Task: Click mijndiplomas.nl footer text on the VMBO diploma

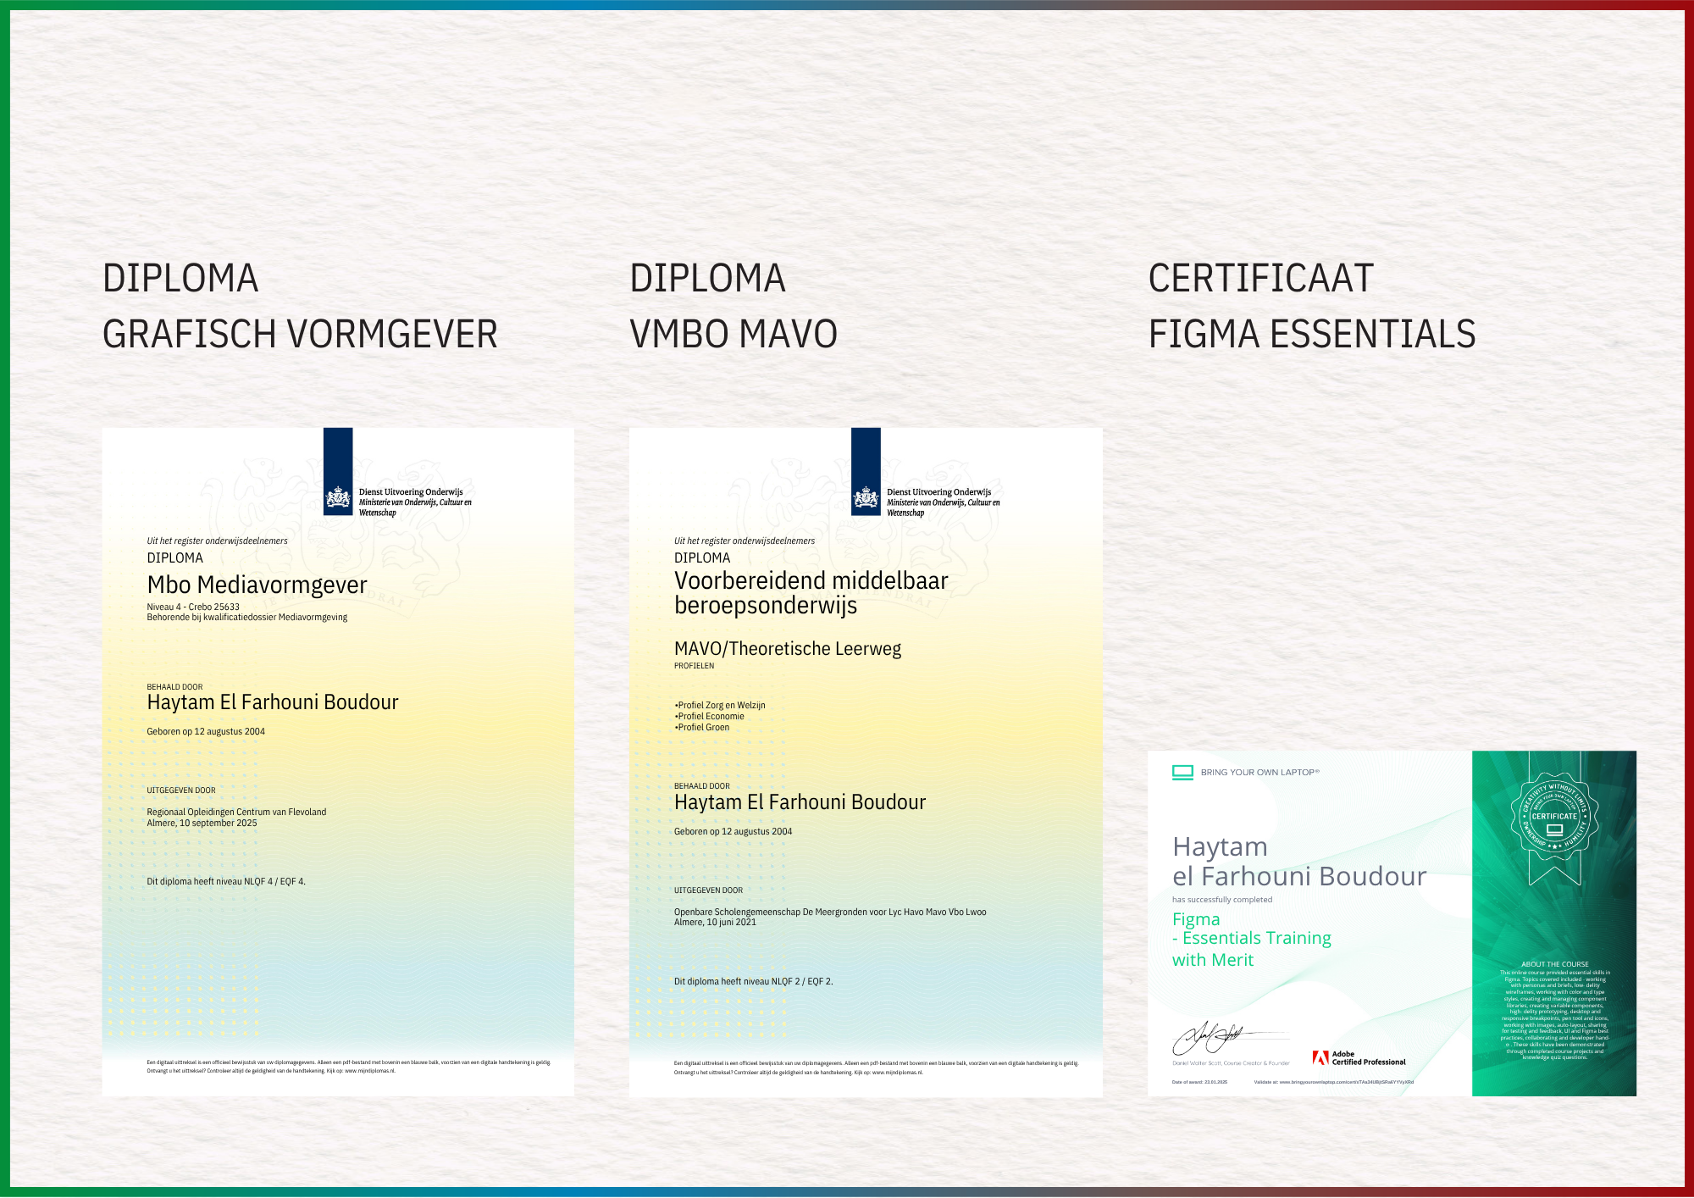Action: (x=898, y=1073)
